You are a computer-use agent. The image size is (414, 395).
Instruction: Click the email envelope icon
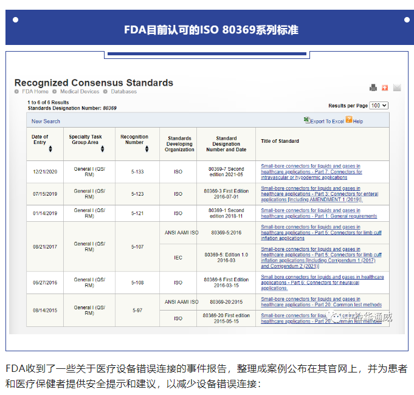point(396,88)
